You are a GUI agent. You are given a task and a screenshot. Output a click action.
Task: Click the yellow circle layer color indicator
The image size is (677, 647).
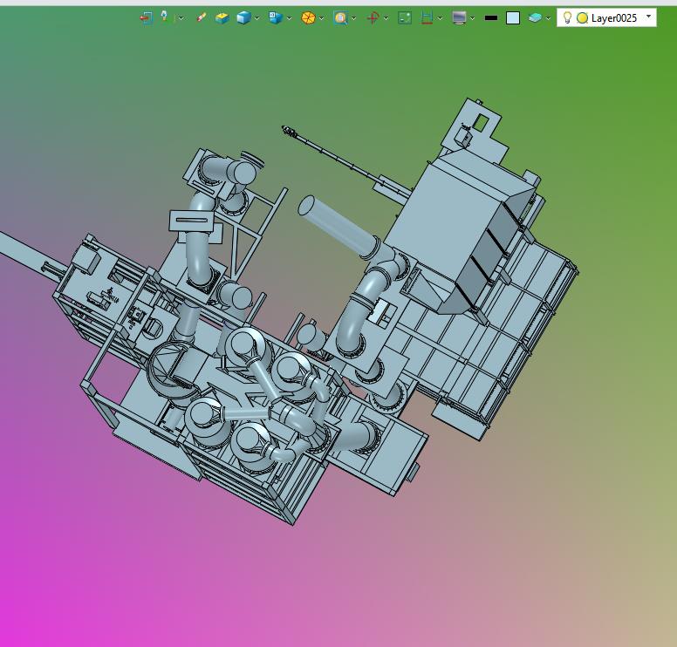[x=583, y=18]
